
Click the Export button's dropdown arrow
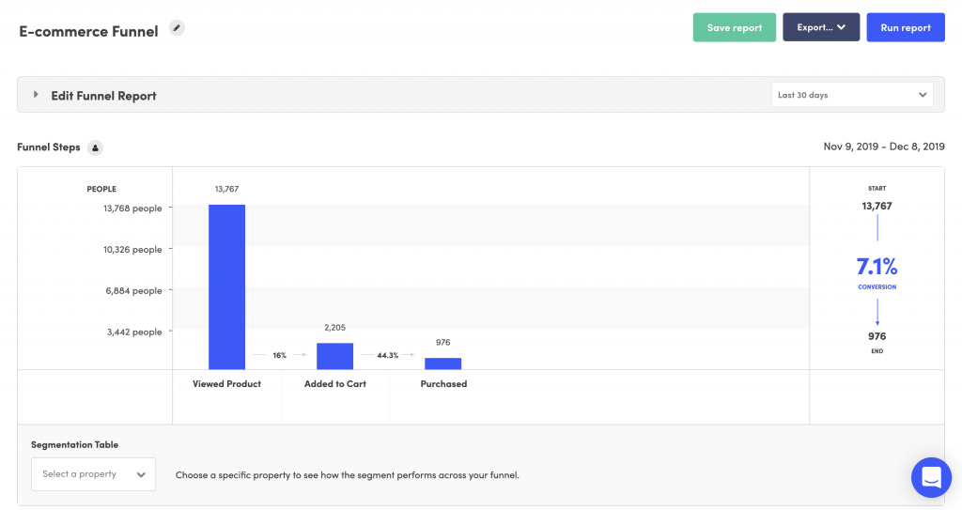click(x=841, y=27)
